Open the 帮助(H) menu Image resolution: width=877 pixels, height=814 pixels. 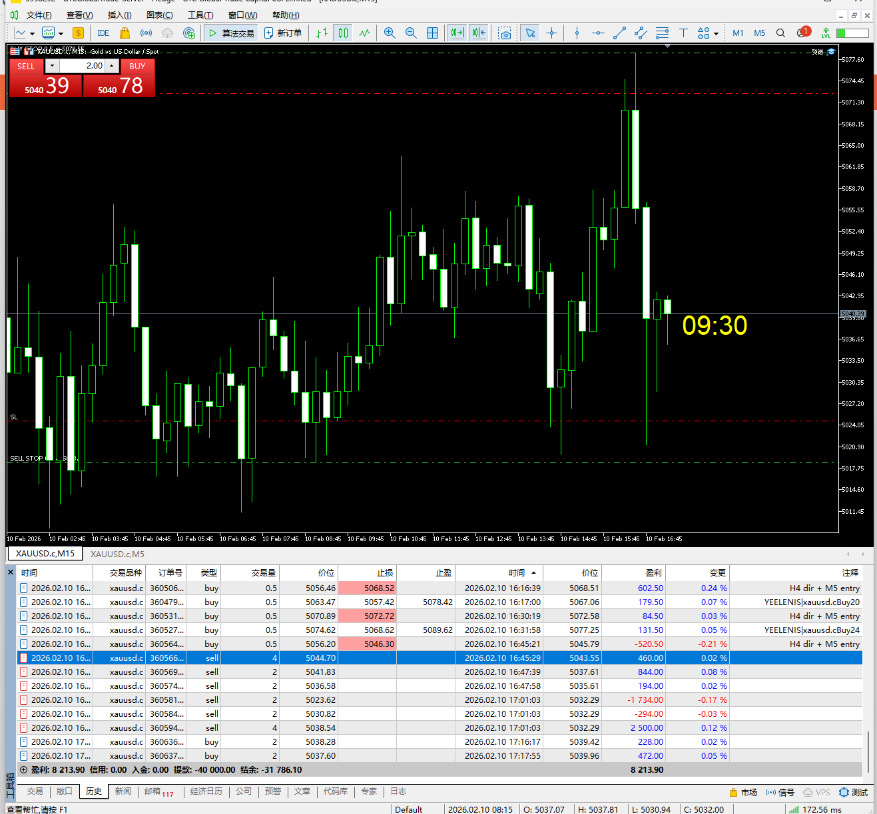(x=286, y=15)
